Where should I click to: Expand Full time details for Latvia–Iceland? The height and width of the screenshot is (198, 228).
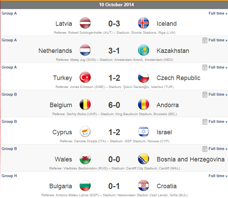click(218, 13)
